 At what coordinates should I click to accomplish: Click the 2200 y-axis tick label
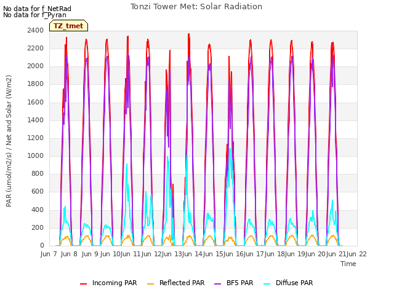click(36, 48)
